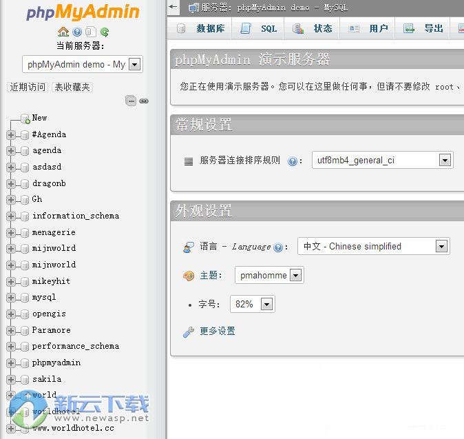The image size is (464, 439).
Task: Click the sakila database cylinder icon
Action: click(x=25, y=379)
